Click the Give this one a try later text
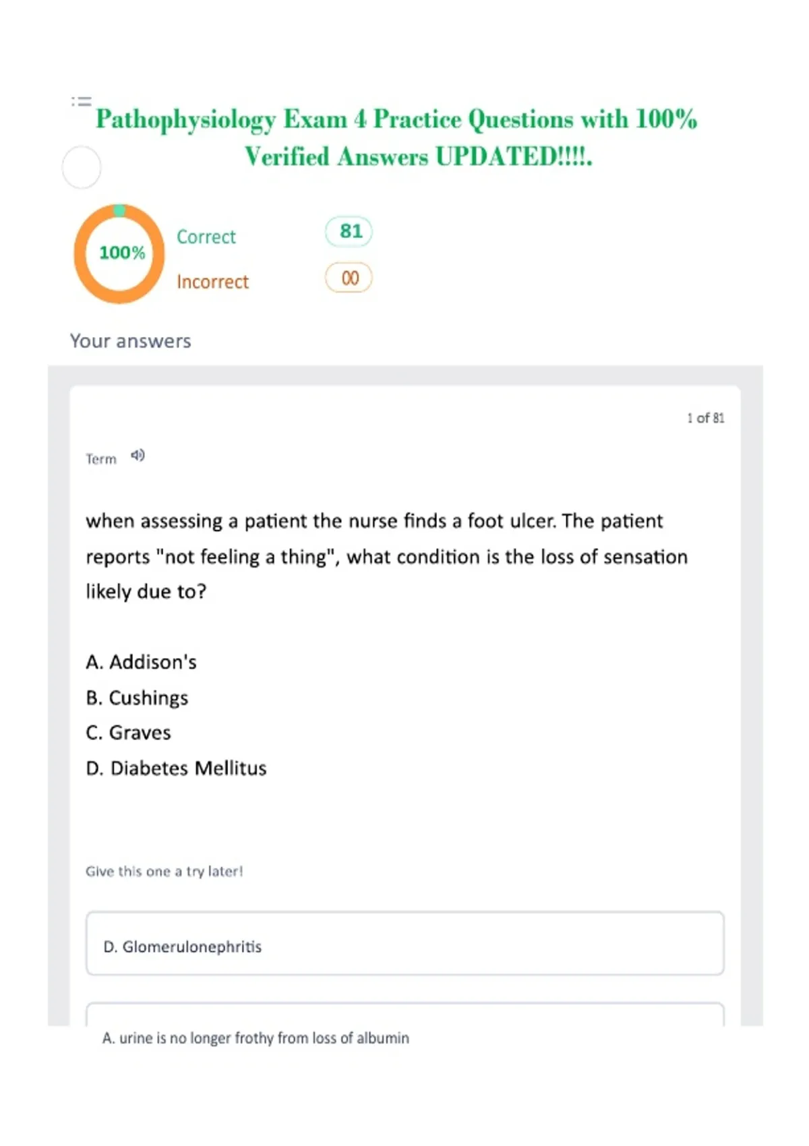The width and height of the screenshot is (809, 1146). coord(164,872)
